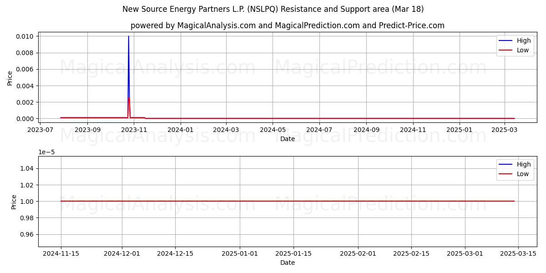Click the 'Price' axis label of top chart

[10, 78]
